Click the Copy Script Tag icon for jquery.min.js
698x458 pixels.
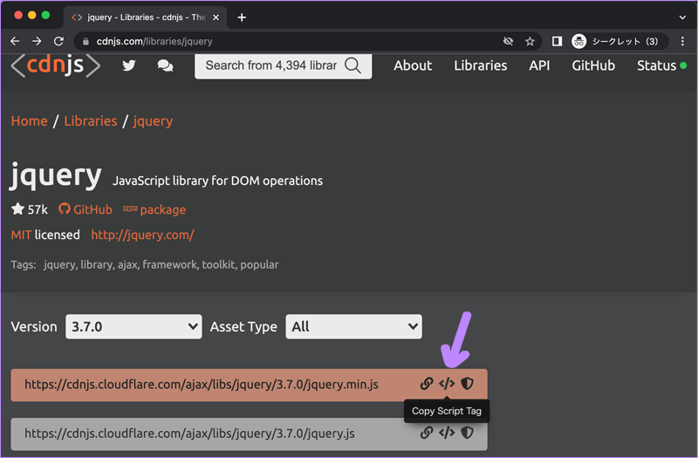click(x=447, y=383)
